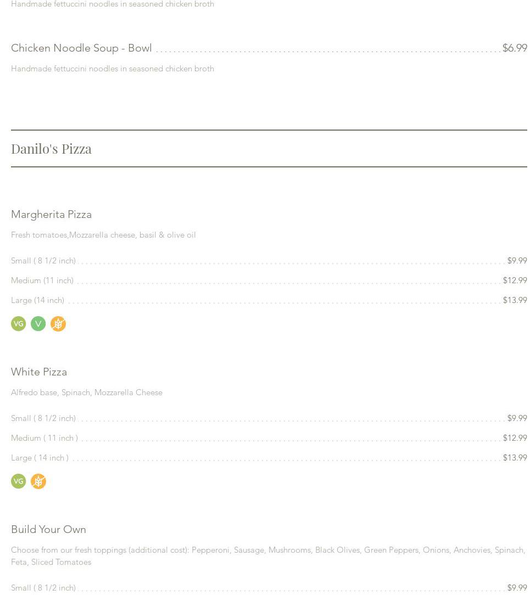Click the VG icon under White Pizza
530x595 pixels.
(18, 481)
